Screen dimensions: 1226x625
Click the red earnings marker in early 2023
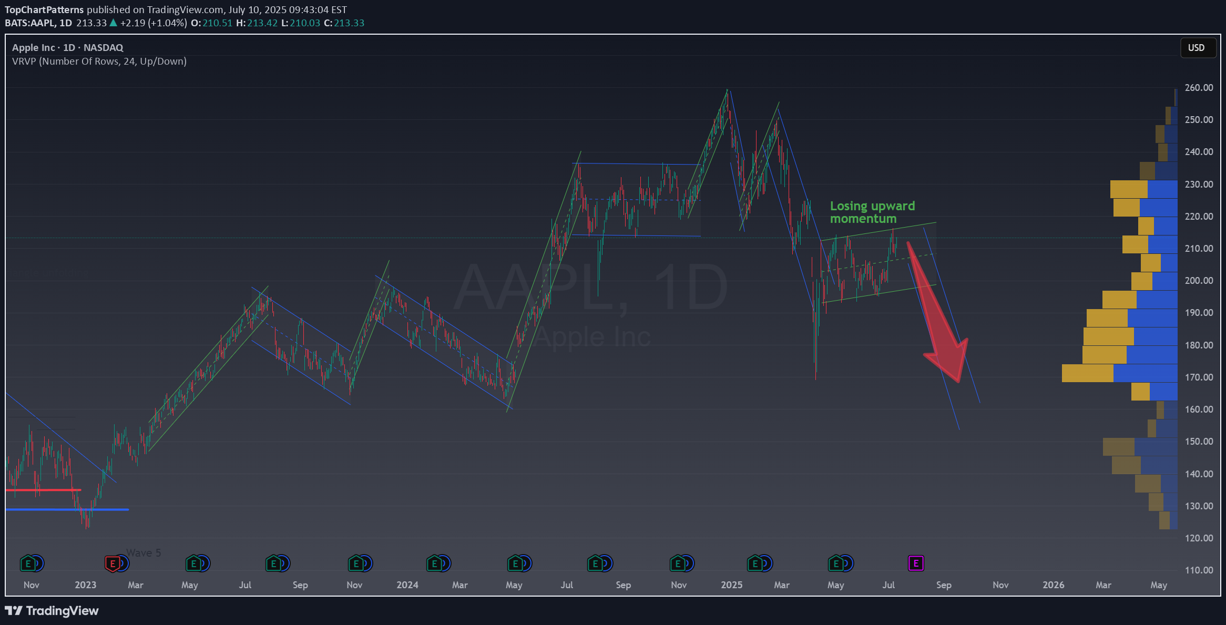pyautogui.click(x=113, y=563)
